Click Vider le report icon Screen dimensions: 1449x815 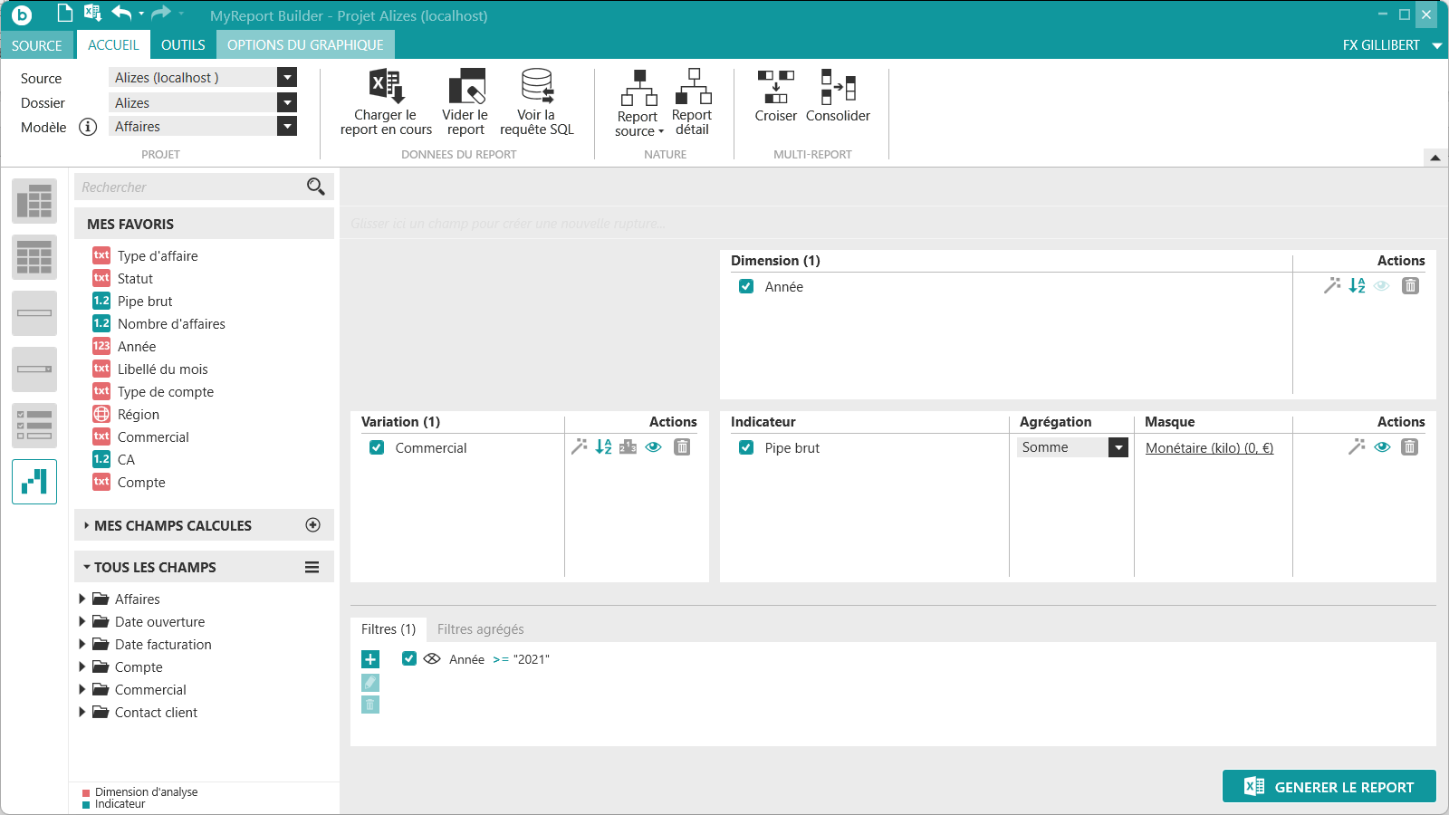(465, 87)
